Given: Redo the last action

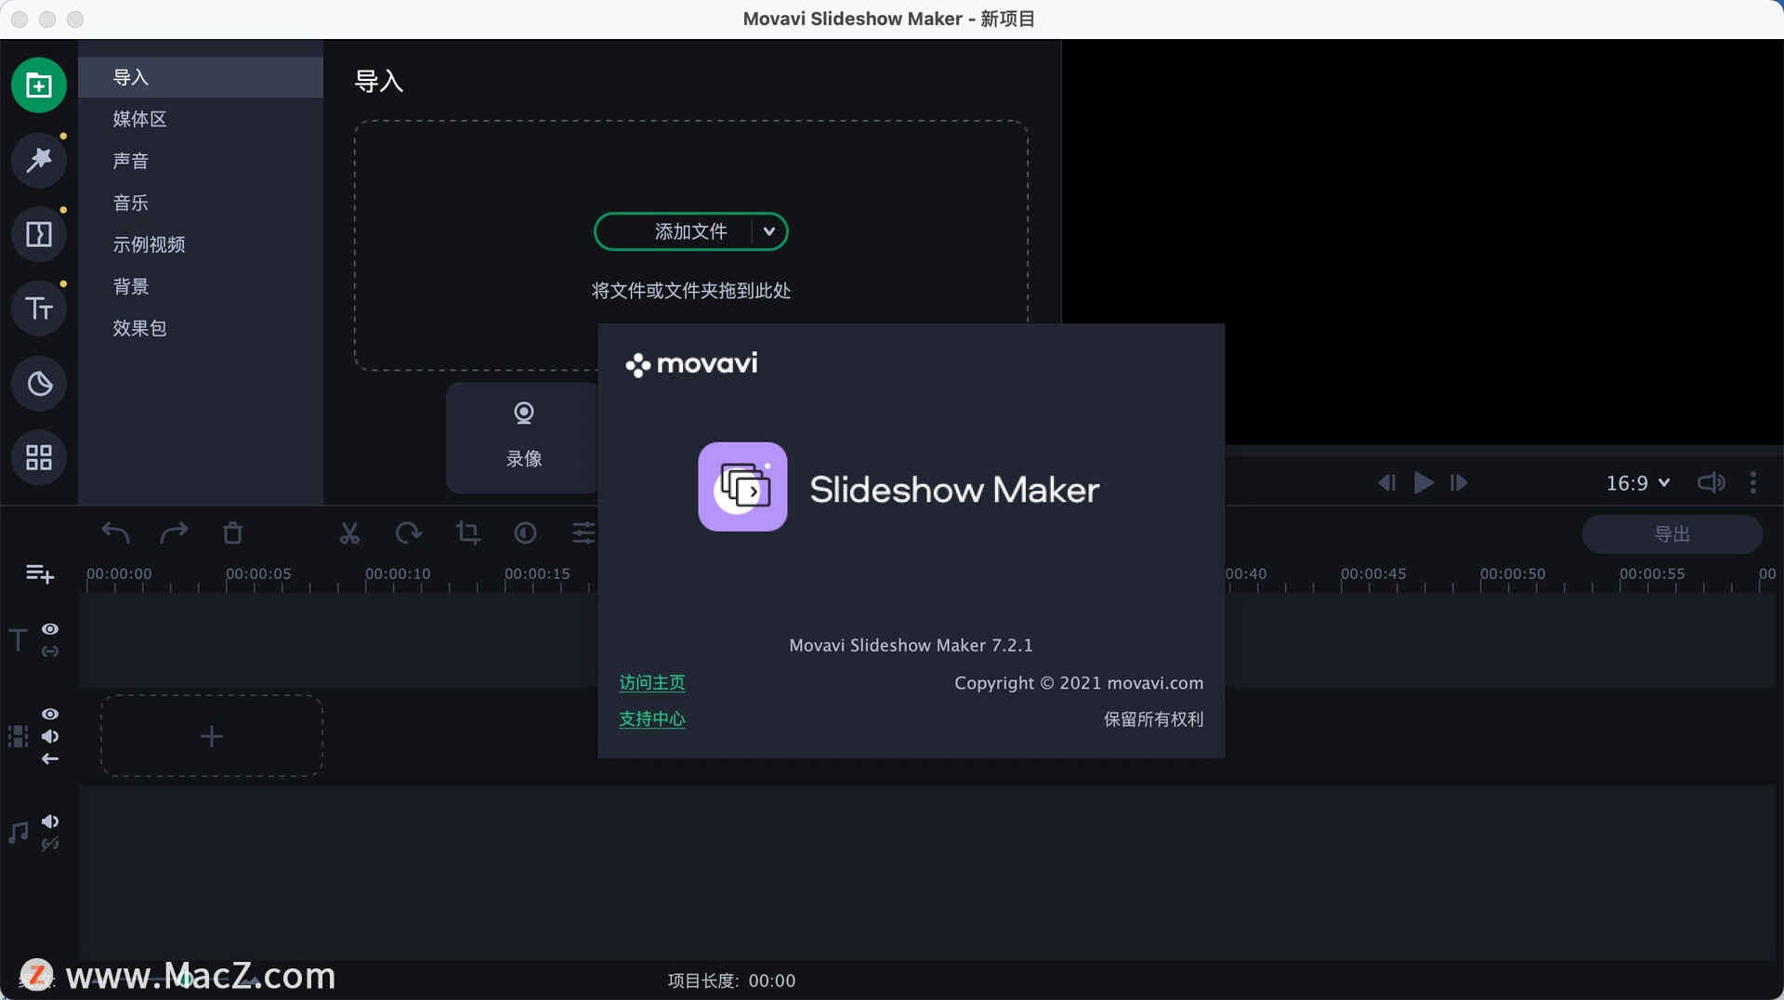Looking at the screenshot, I should coord(174,533).
